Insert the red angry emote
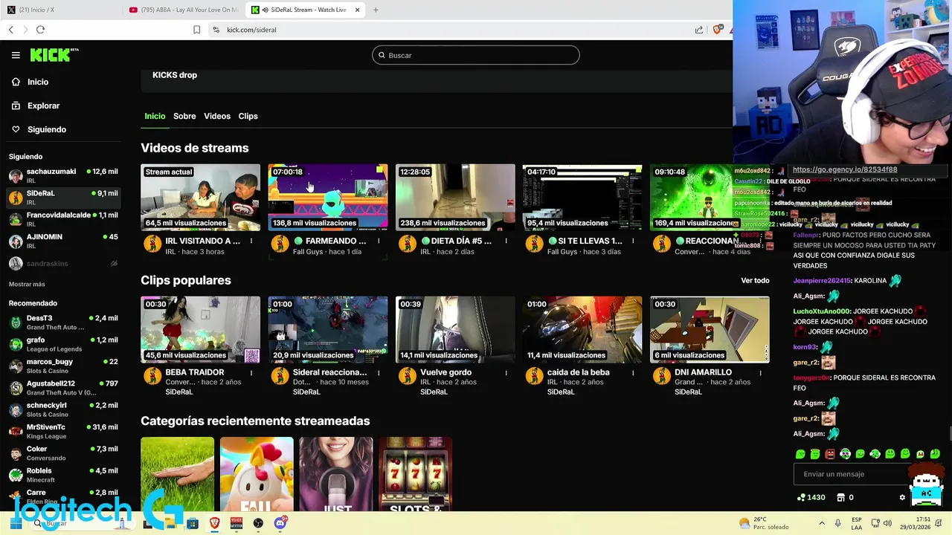 click(x=830, y=454)
